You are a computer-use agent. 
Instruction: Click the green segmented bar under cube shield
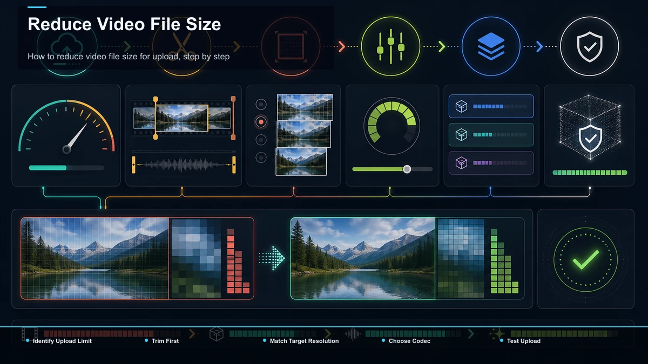pyautogui.click(x=590, y=173)
